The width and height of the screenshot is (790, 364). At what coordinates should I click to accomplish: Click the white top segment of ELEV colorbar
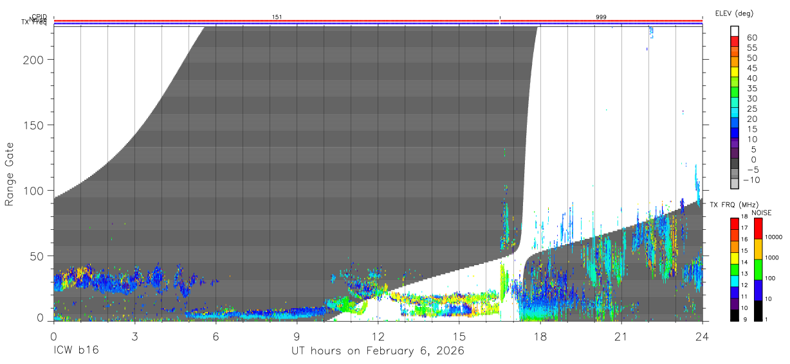coord(735,31)
